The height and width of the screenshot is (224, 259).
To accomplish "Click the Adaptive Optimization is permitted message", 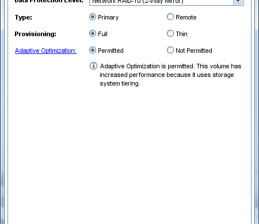I will 170,75.
